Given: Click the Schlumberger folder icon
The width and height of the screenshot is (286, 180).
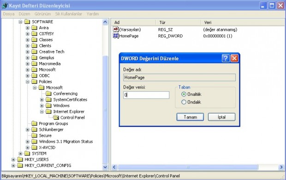Looking at the screenshot, I should [x=34, y=129].
